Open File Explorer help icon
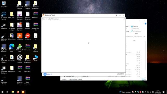The image size is (167, 94). point(146,23)
